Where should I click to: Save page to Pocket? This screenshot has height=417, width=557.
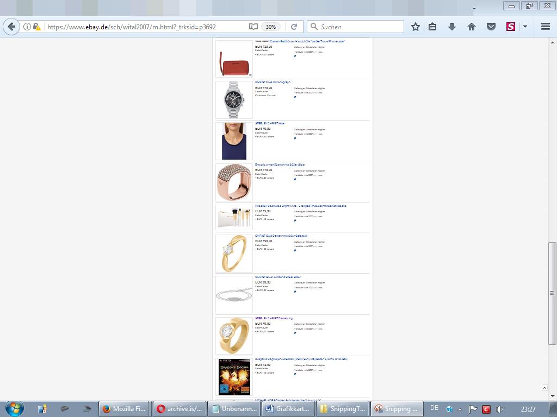click(491, 27)
